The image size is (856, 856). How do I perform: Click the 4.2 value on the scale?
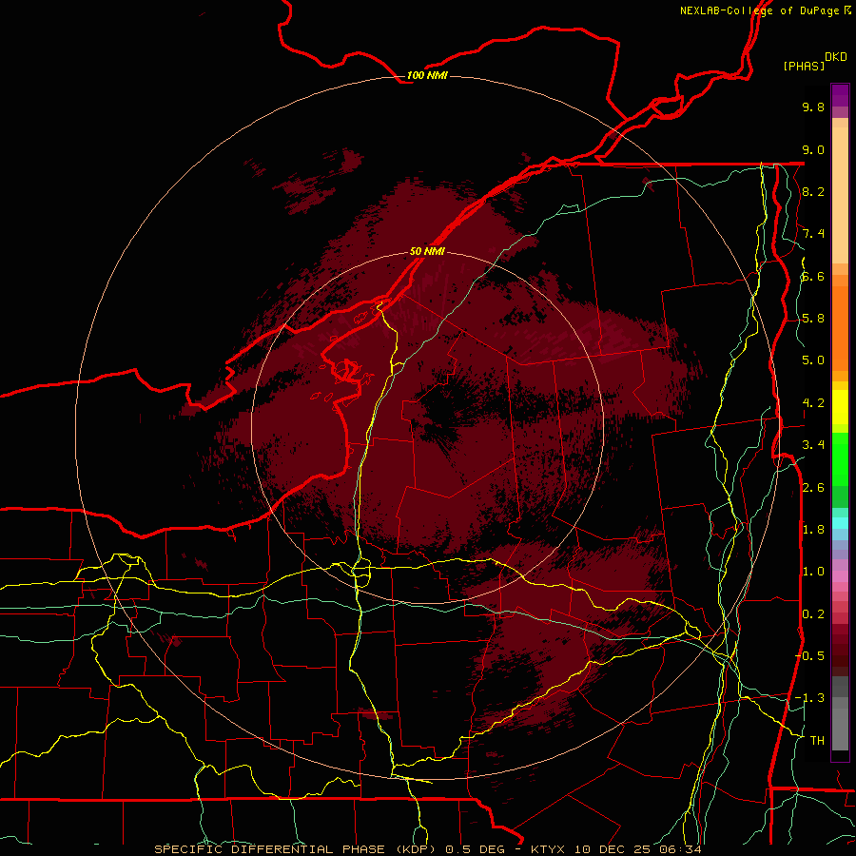pos(813,403)
